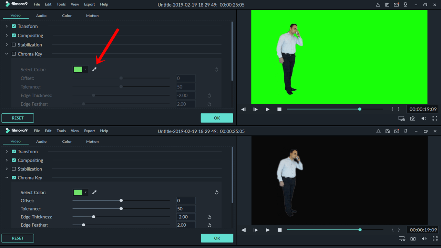This screenshot has width=441, height=248.
Task: Step to previous frame in black-background preview
Action: point(244,230)
